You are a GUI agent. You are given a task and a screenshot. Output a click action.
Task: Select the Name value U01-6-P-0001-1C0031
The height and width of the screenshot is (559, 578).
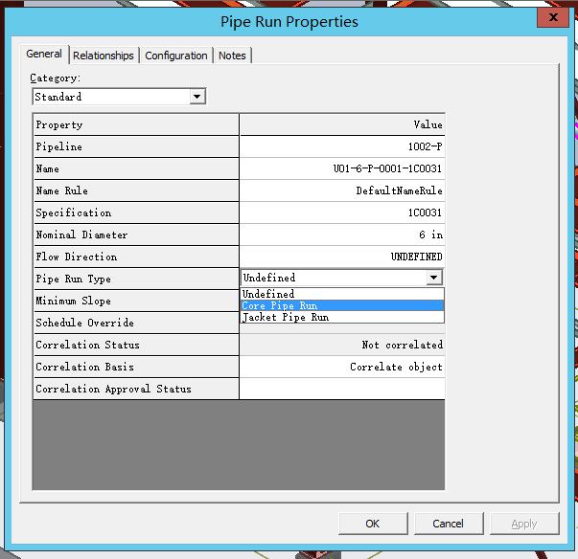pos(342,168)
